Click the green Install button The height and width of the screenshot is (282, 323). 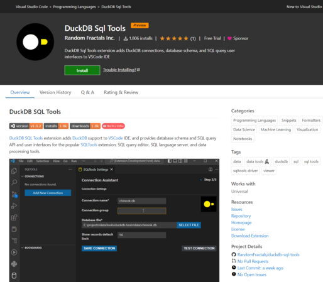(x=82, y=70)
